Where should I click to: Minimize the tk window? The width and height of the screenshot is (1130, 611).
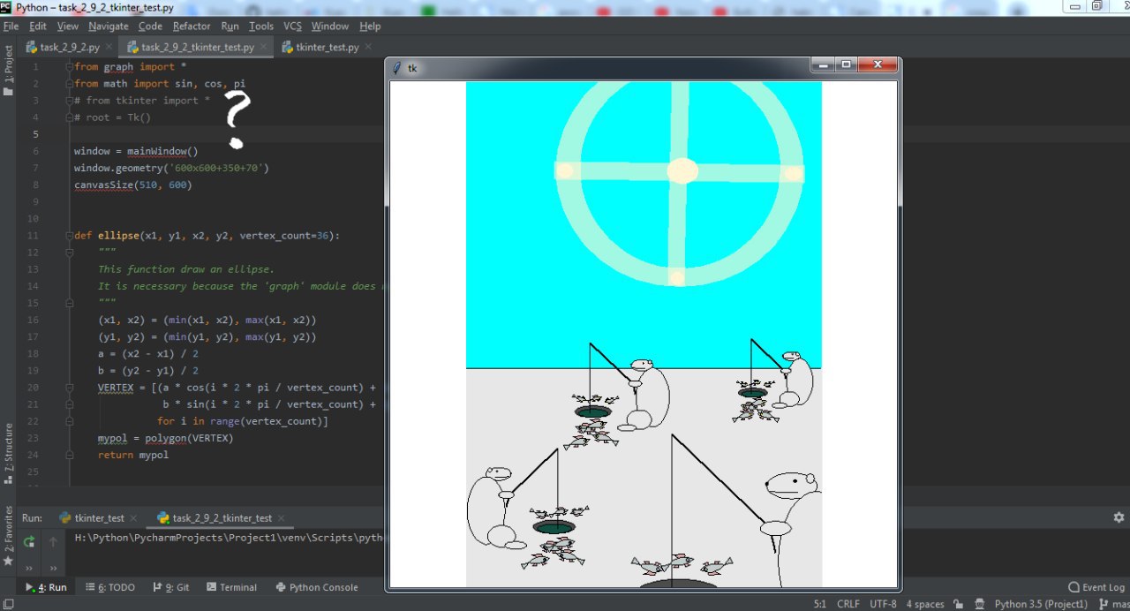click(824, 65)
